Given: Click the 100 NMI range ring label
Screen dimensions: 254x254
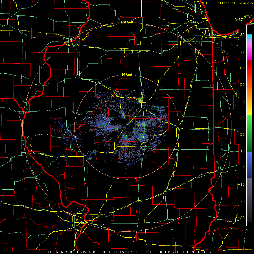Looking at the screenshot, I should click(127, 22).
